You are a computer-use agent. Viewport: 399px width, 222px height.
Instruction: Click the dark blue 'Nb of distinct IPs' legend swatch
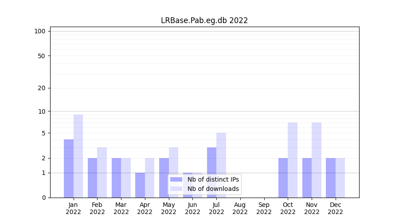(176, 179)
